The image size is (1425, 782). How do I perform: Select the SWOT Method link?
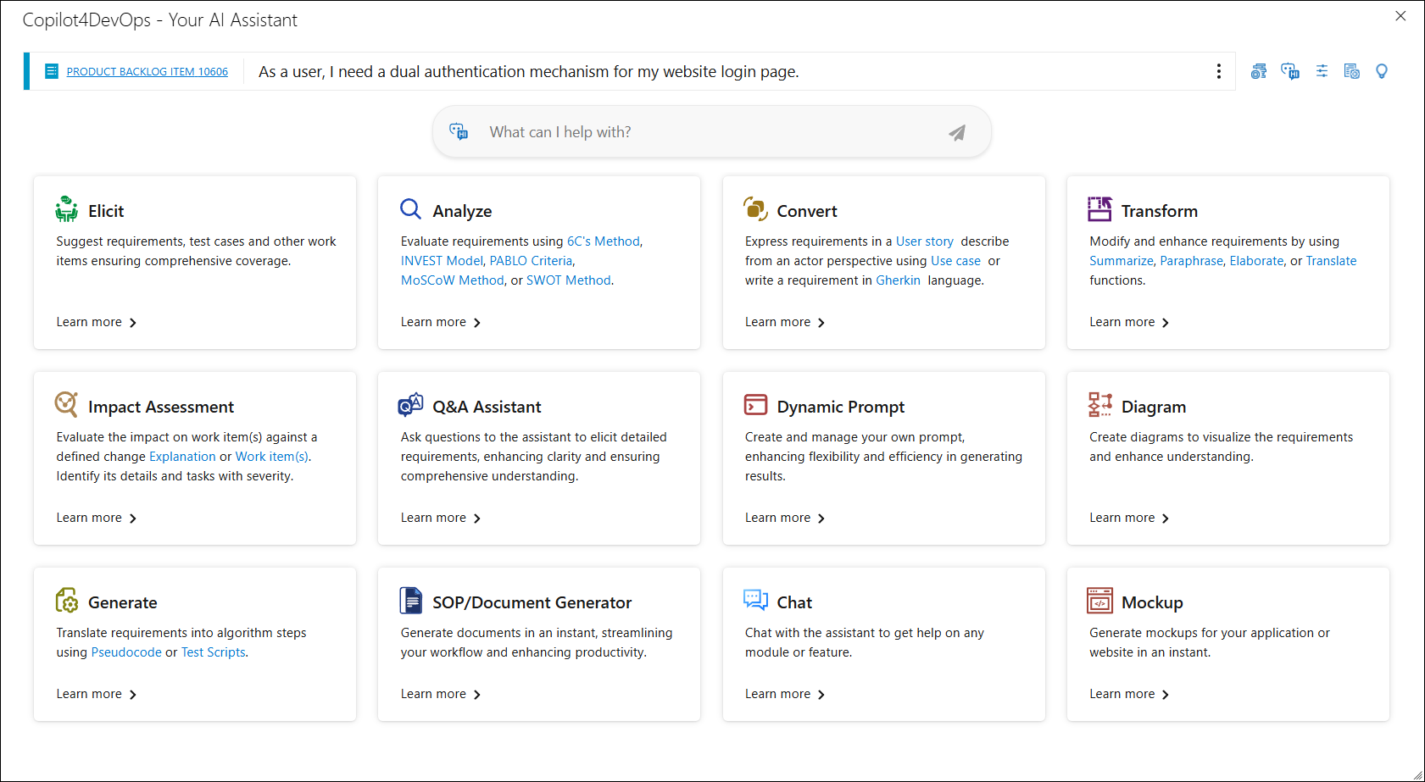pyautogui.click(x=569, y=280)
